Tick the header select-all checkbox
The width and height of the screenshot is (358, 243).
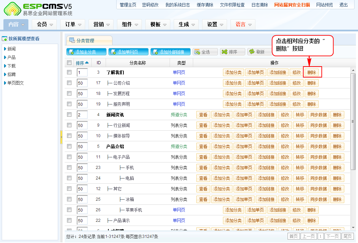[x=69, y=63]
